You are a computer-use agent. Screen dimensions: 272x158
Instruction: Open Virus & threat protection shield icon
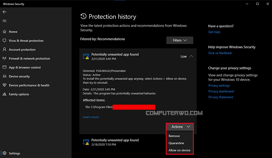pyautogui.click(x=4, y=40)
